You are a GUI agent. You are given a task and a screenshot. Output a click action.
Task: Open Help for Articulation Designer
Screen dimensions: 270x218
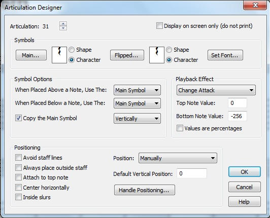tap(245, 202)
